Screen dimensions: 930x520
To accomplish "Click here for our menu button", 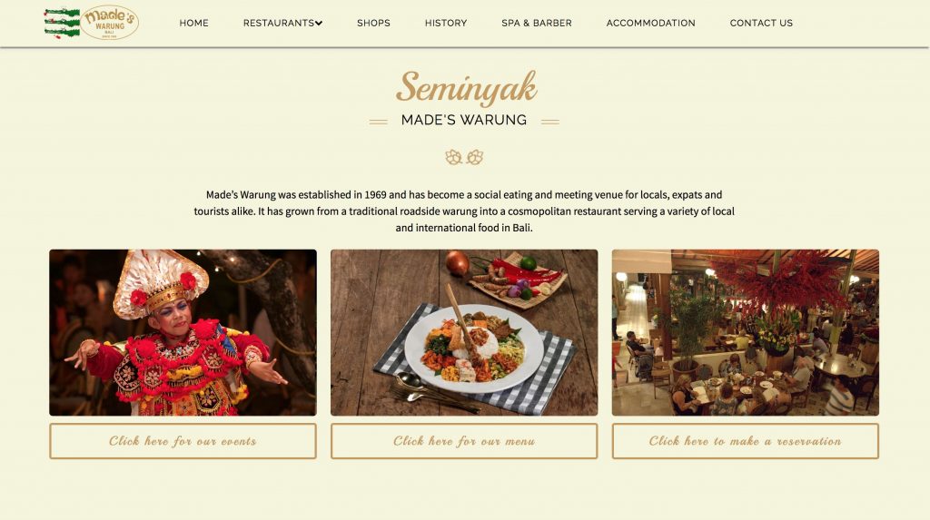I will 464,441.
